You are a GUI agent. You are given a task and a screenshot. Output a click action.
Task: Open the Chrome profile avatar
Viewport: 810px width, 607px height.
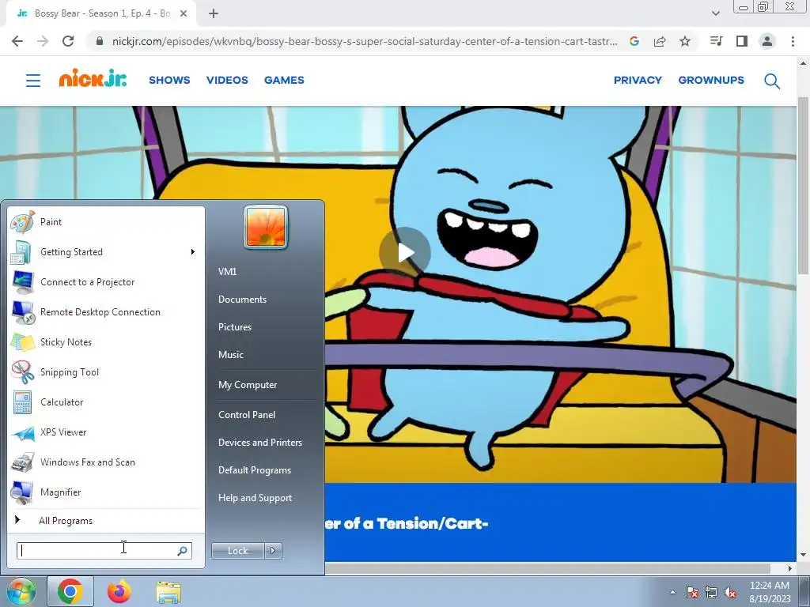tap(767, 41)
